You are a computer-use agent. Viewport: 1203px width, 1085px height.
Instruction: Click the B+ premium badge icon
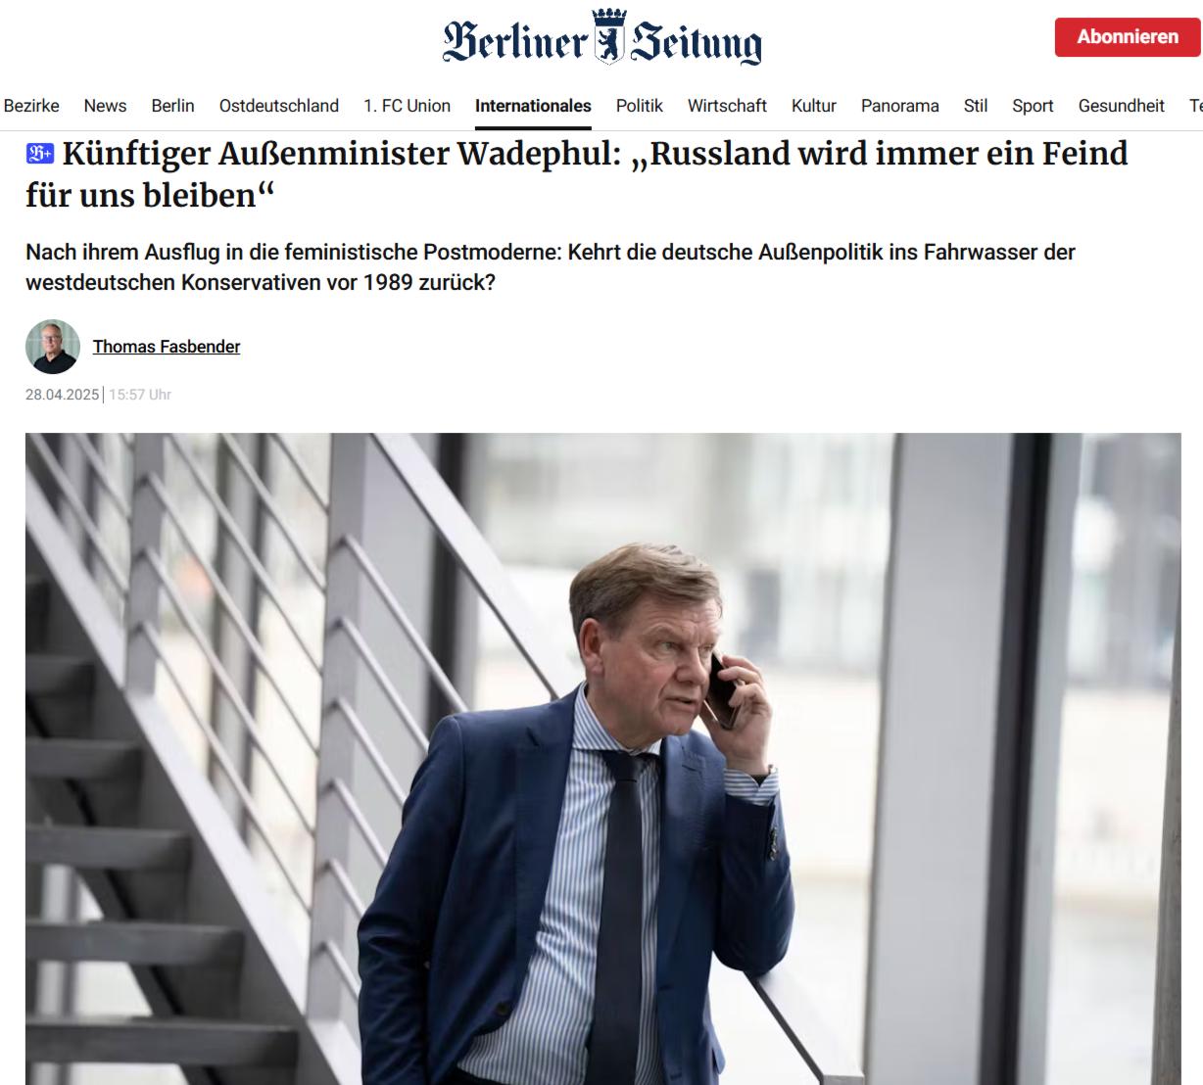click(x=40, y=154)
